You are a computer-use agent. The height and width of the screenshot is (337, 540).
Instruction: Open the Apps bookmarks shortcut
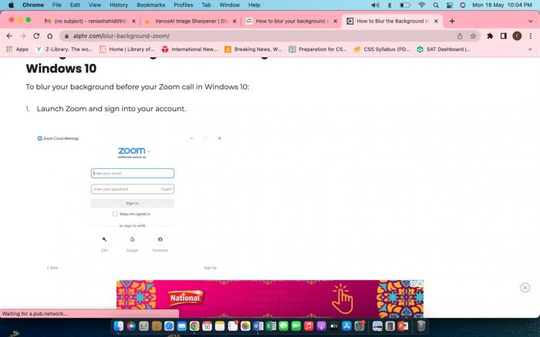coord(17,49)
